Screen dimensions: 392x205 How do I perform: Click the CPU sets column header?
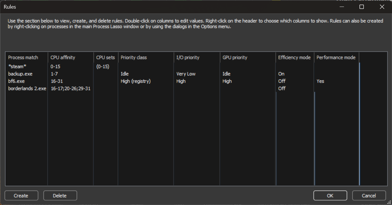pos(106,57)
